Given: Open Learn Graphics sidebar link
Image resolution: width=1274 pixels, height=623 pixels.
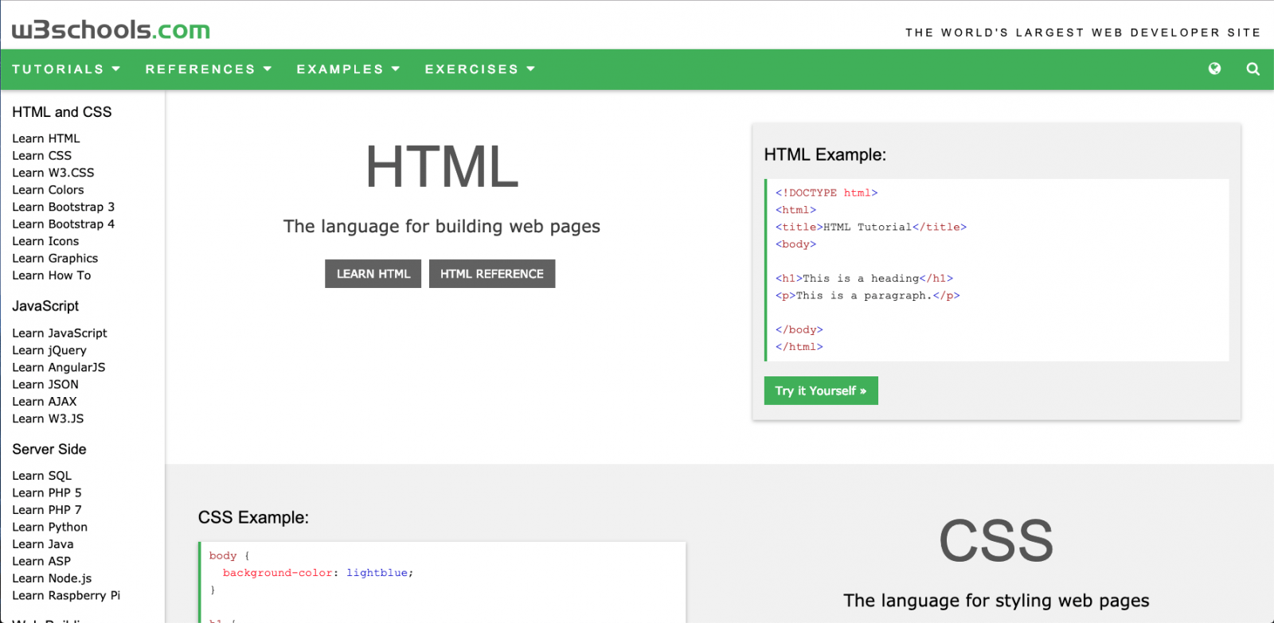Looking at the screenshot, I should coord(55,259).
